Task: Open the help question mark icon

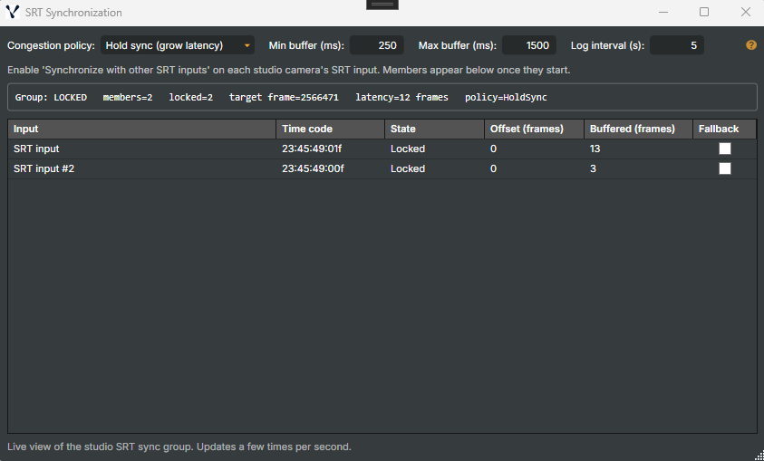Action: 750,45
